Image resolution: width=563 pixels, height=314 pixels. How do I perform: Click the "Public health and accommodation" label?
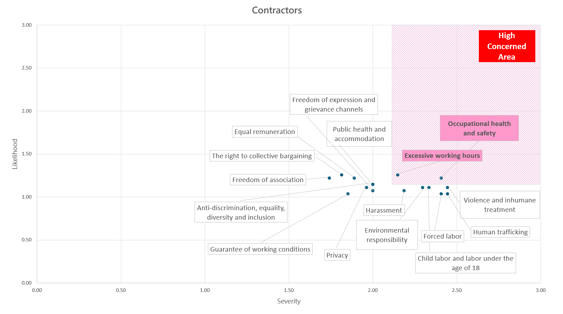pyautogui.click(x=359, y=134)
